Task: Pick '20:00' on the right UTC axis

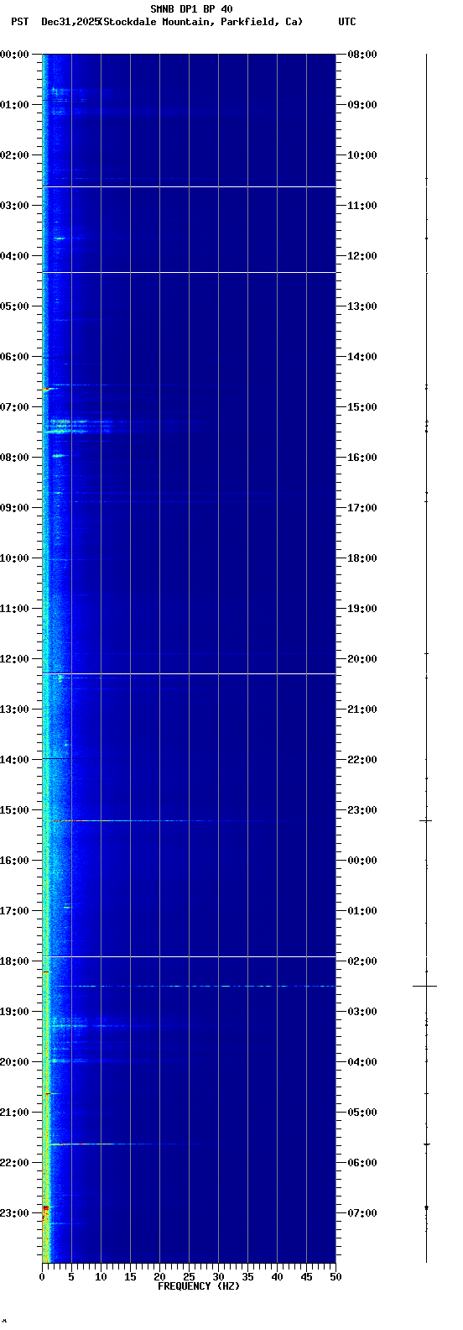Action: (x=362, y=659)
